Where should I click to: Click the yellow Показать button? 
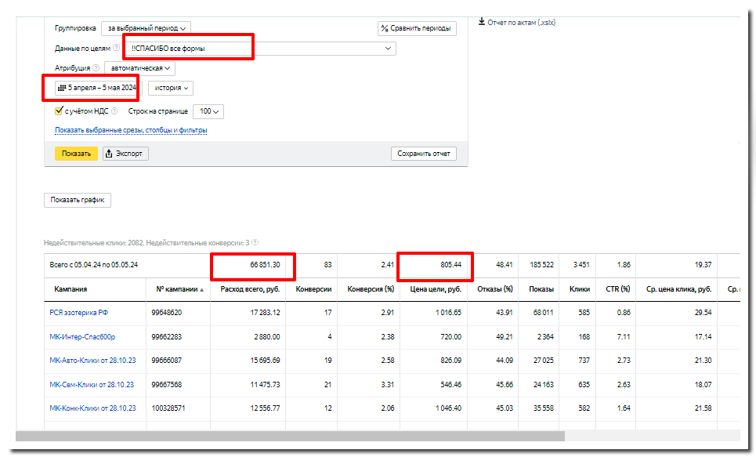[x=76, y=154]
